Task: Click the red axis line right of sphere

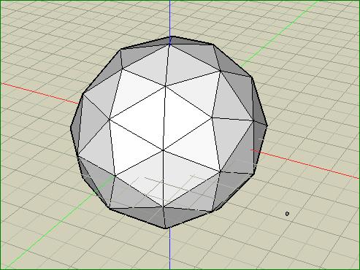Action: click(305, 164)
